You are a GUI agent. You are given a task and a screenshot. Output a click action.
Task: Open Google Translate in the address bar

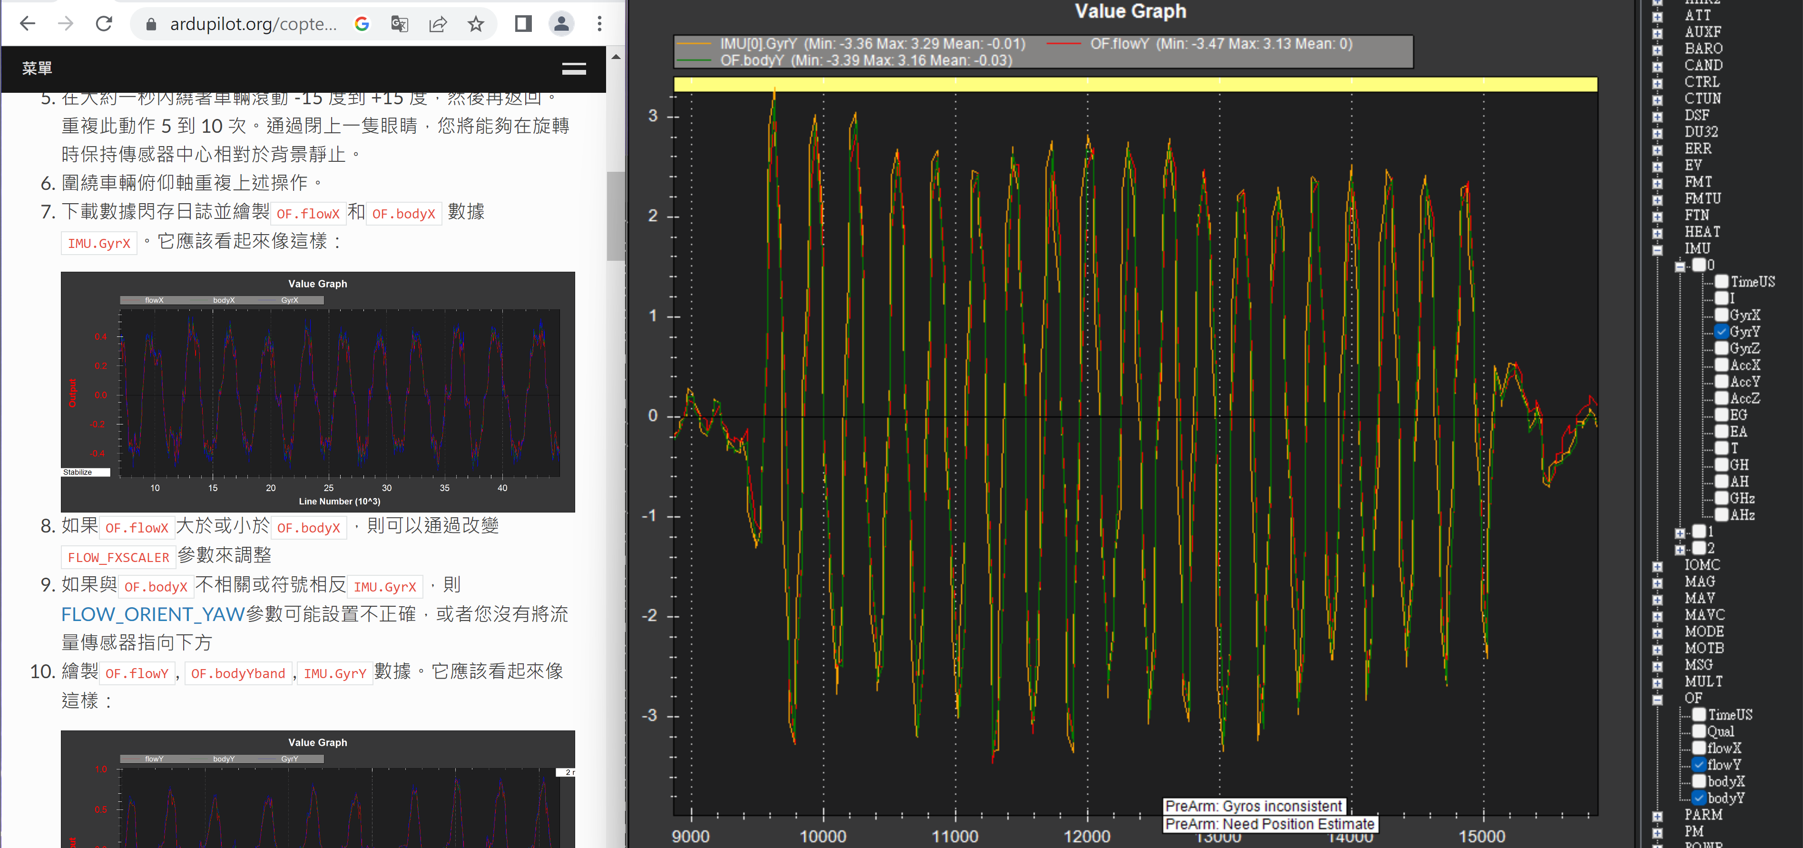pyautogui.click(x=401, y=23)
